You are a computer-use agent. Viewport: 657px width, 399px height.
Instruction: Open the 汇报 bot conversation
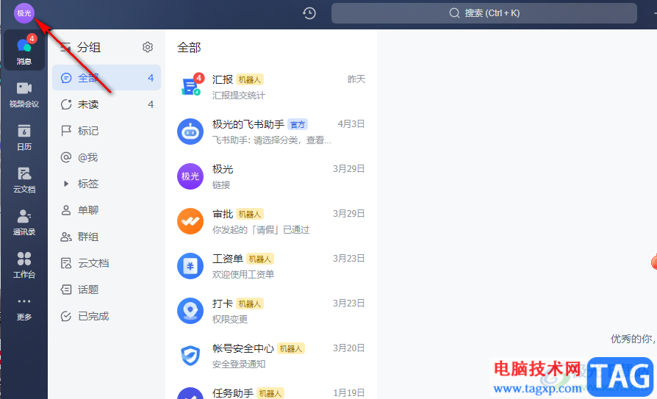[x=271, y=86]
